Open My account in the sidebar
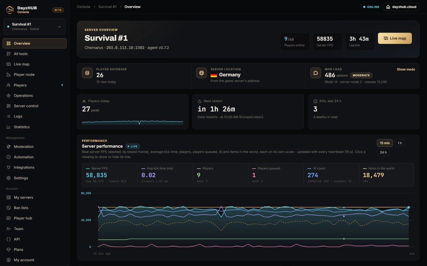The height and width of the screenshot is (266, 427). pos(35,260)
